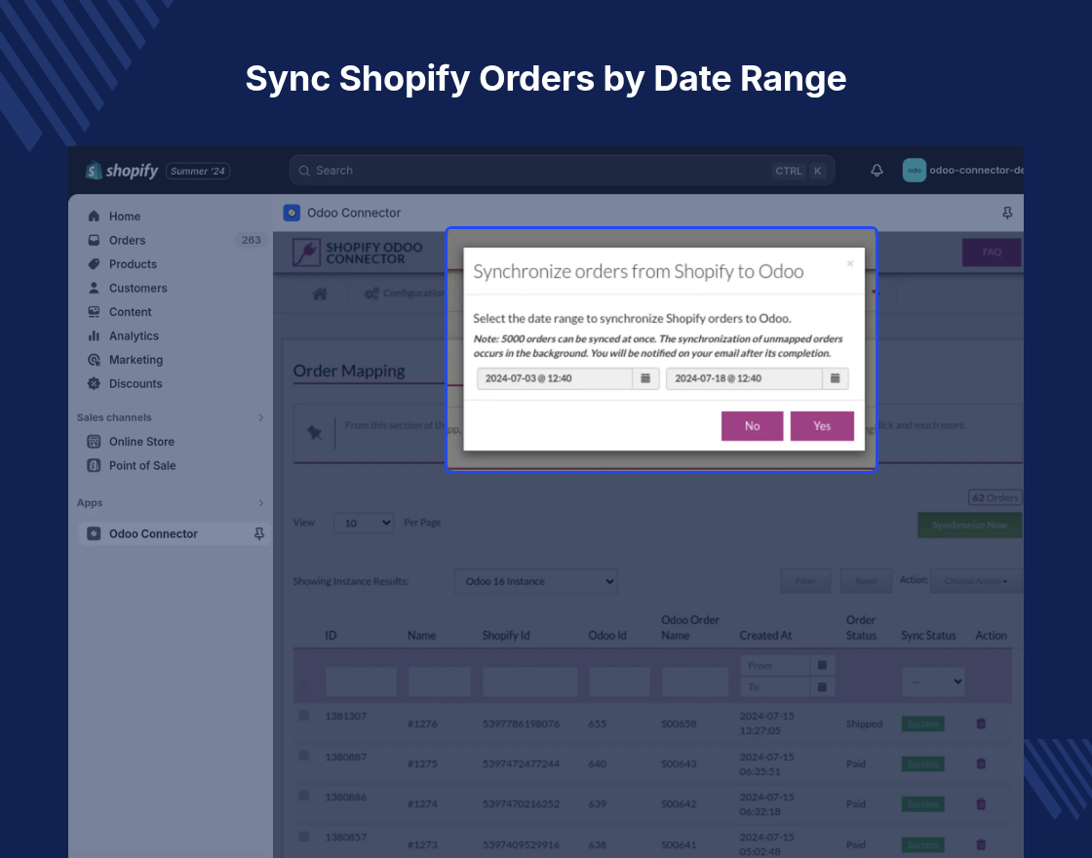The width and height of the screenshot is (1092, 858).
Task: Select the checkbox for row 1380886
Action: point(303,796)
